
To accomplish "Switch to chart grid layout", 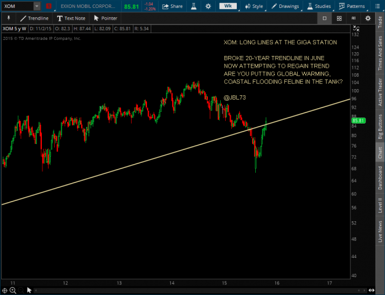I will pos(339,18).
